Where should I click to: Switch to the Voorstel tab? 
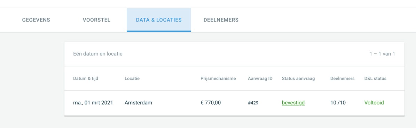click(x=96, y=20)
